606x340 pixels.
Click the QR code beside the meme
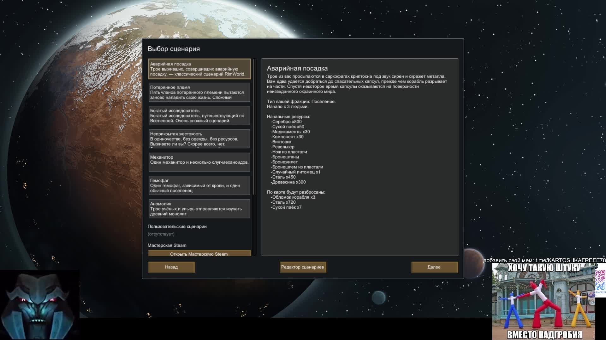click(x=601, y=280)
